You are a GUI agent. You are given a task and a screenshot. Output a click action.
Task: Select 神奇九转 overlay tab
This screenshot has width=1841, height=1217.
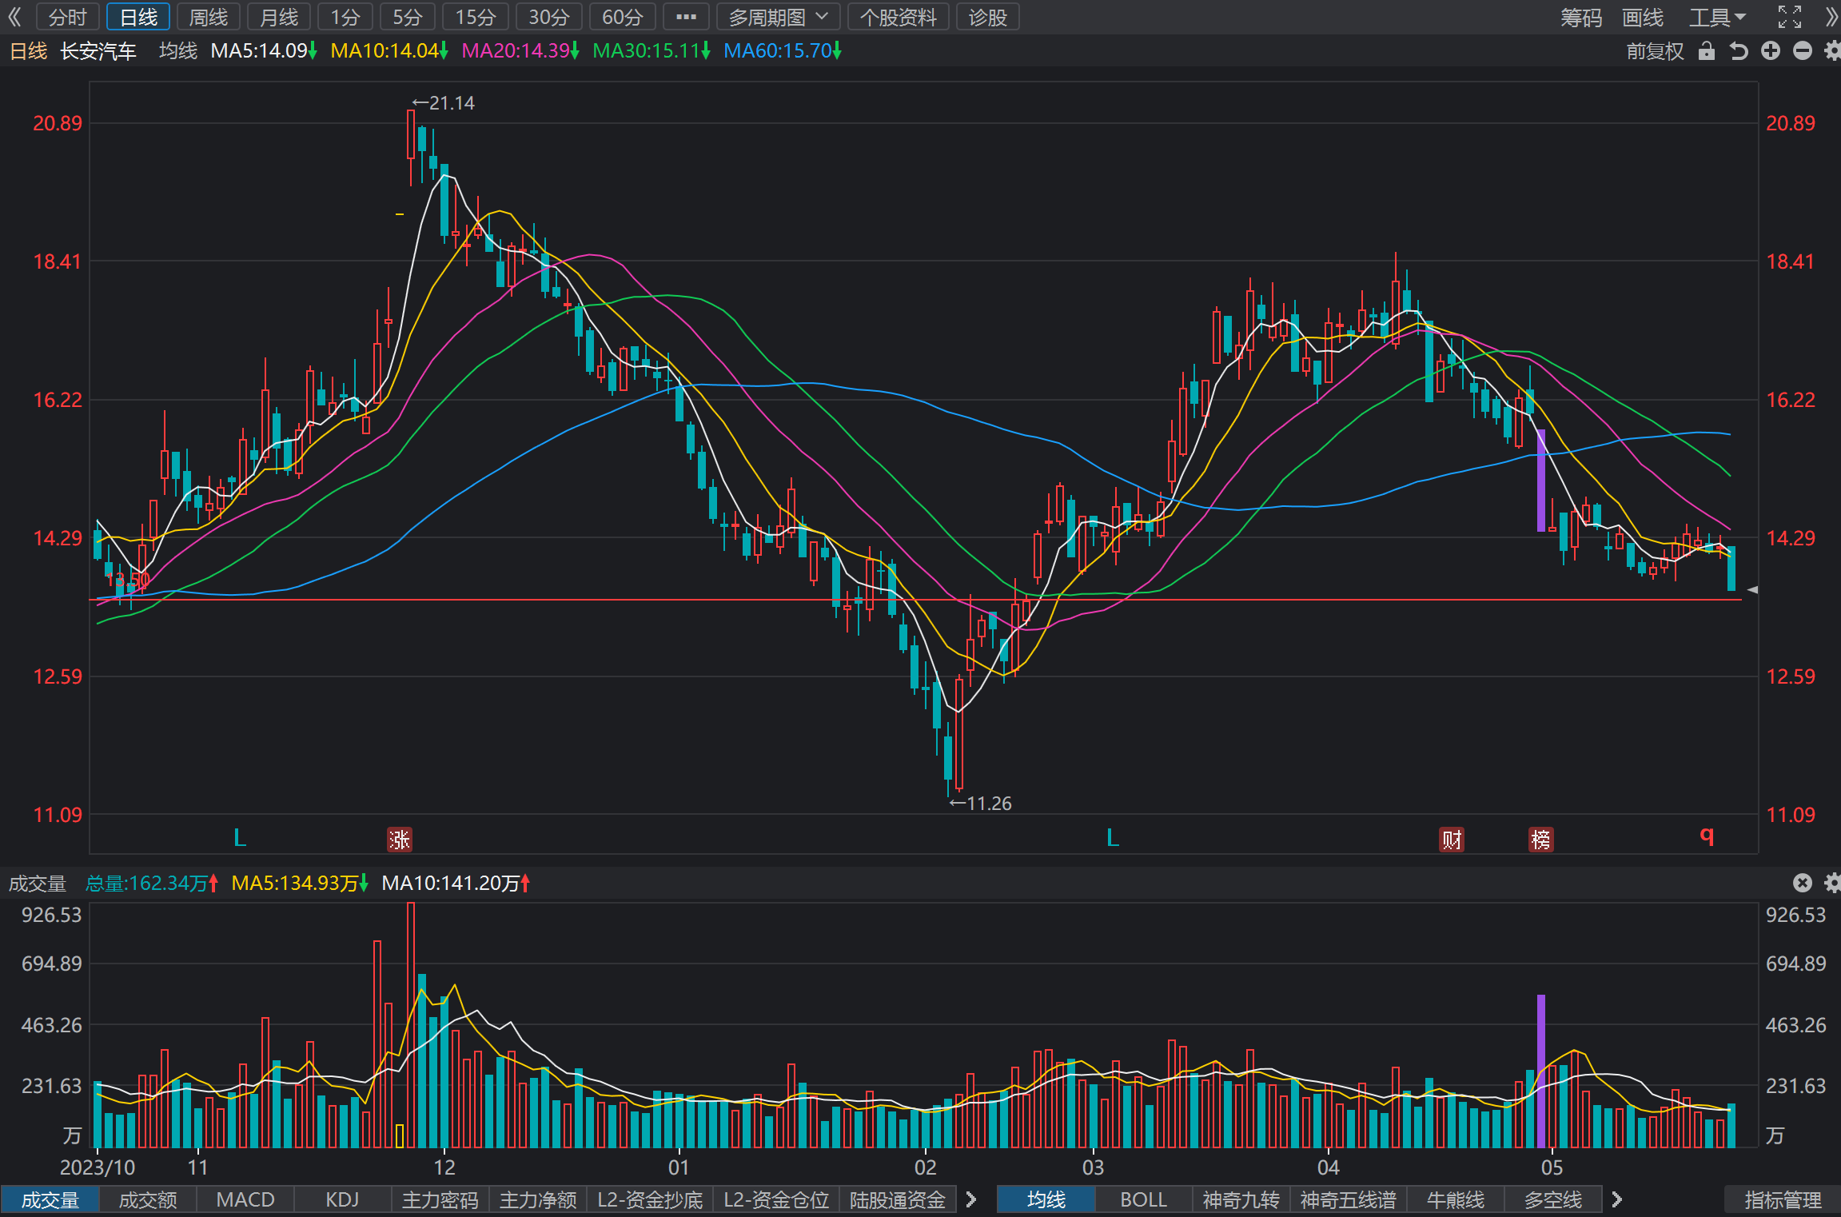[x=1241, y=1200]
